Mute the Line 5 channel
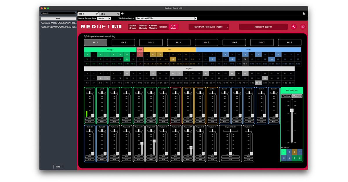 click(x=102, y=121)
